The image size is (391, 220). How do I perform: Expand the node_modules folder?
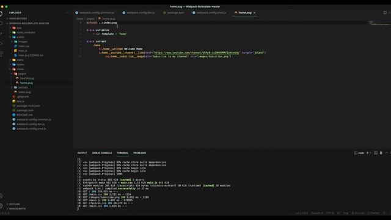coord(10,32)
